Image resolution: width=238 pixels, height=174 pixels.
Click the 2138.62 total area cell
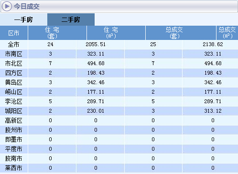(x=213, y=44)
